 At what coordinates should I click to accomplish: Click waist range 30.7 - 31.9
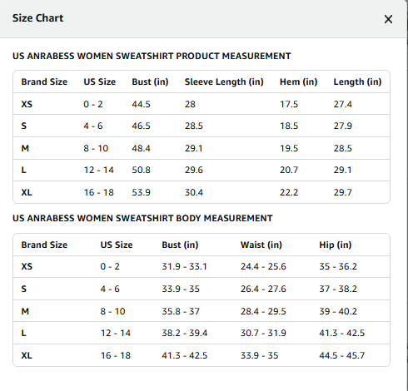(x=263, y=333)
